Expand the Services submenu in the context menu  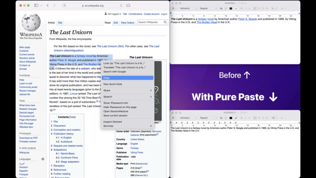(127, 126)
